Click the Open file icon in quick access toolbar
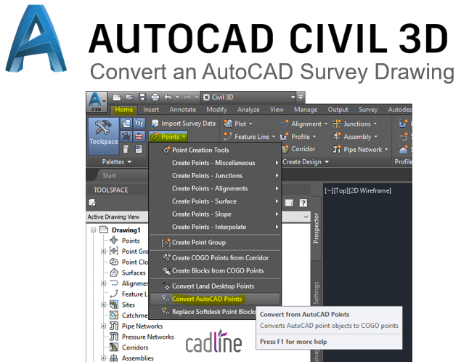 129,97
